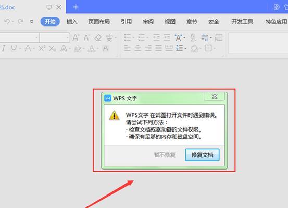This screenshot has height=208, width=288.
Task: Click the WPS logo in dialog title
Action: pyautogui.click(x=108, y=98)
